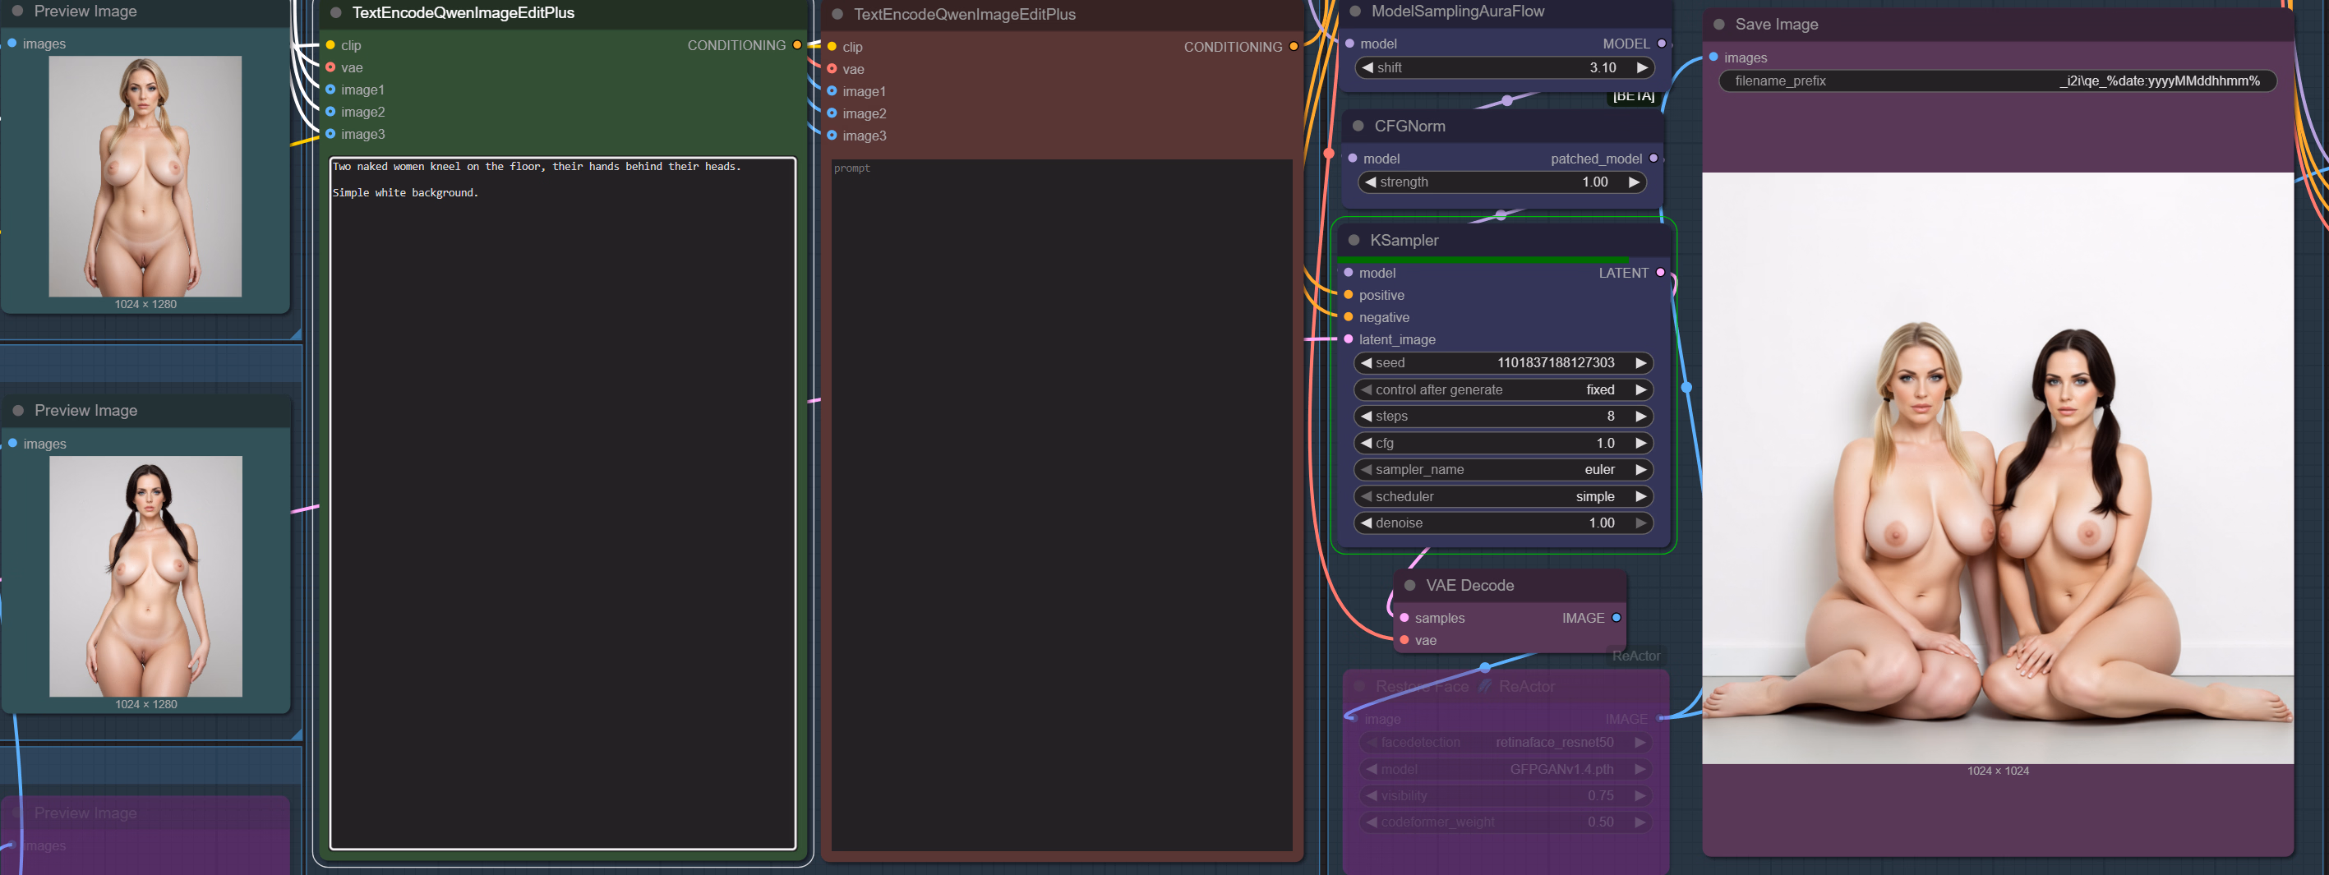Toggle collapse on the green TextEncodeQwenImageEditPlus node
The image size is (2329, 875).
pyautogui.click(x=336, y=14)
